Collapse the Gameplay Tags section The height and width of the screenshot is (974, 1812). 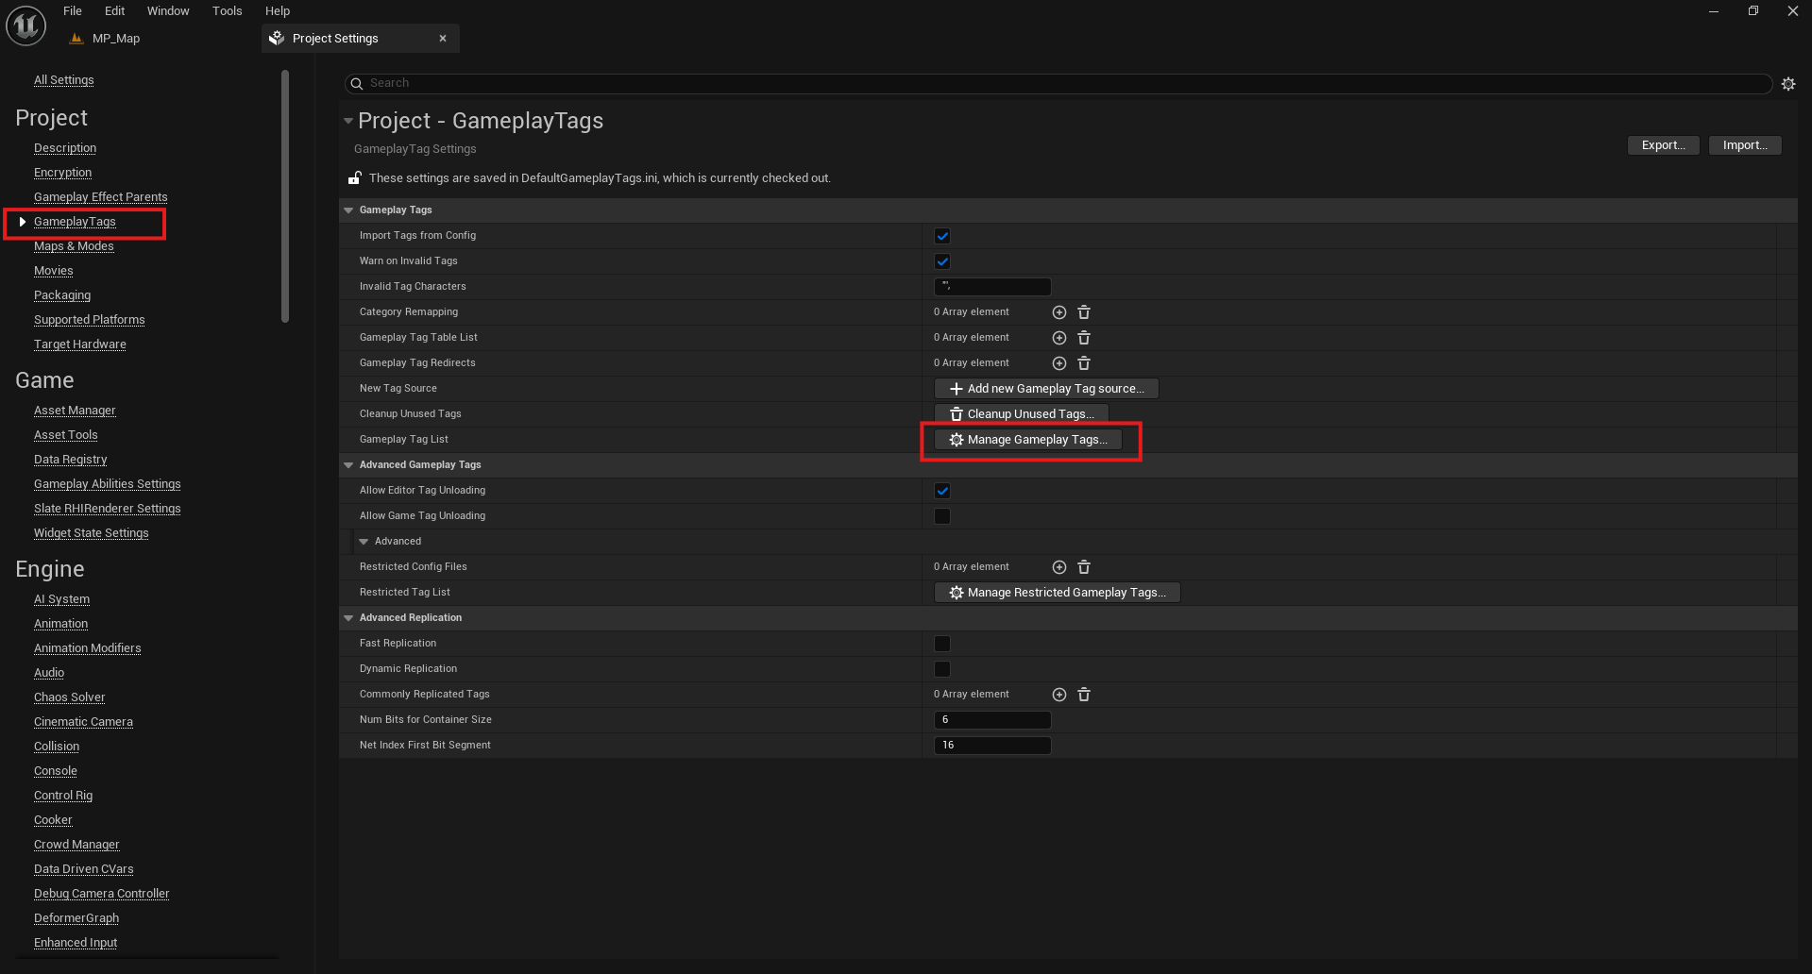(x=348, y=210)
